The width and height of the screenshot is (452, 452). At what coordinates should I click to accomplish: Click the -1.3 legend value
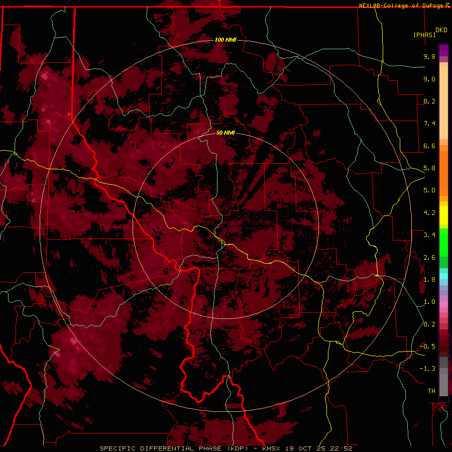click(x=427, y=369)
